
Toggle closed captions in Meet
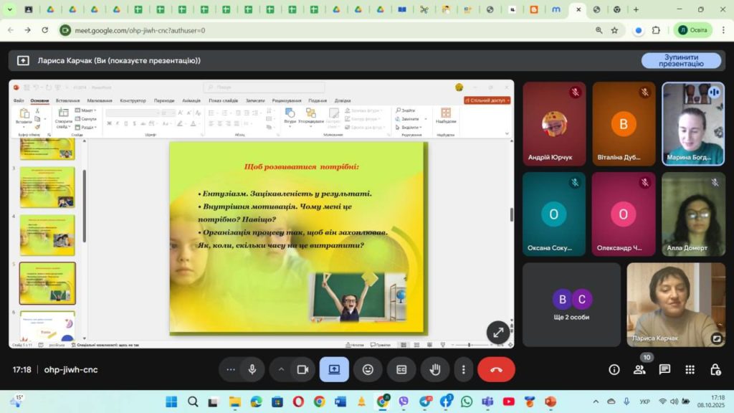[401, 369]
